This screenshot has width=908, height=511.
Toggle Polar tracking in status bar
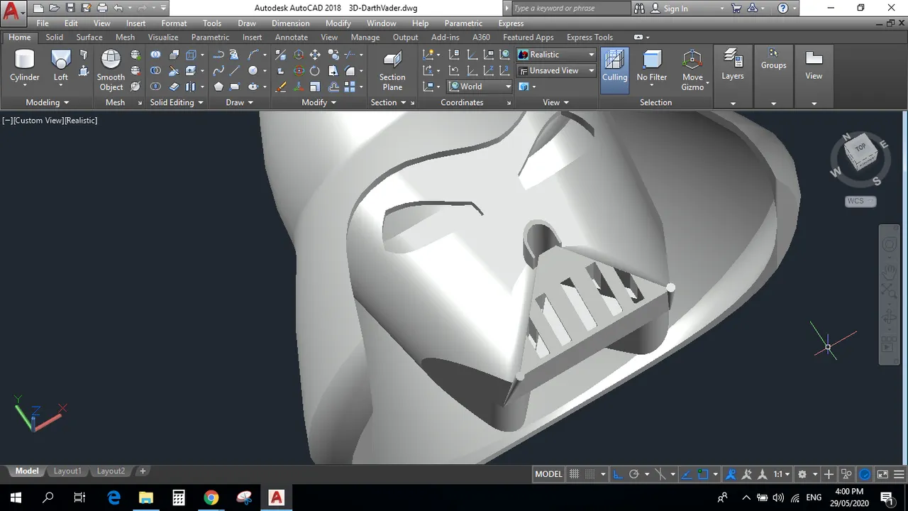[x=634, y=474]
